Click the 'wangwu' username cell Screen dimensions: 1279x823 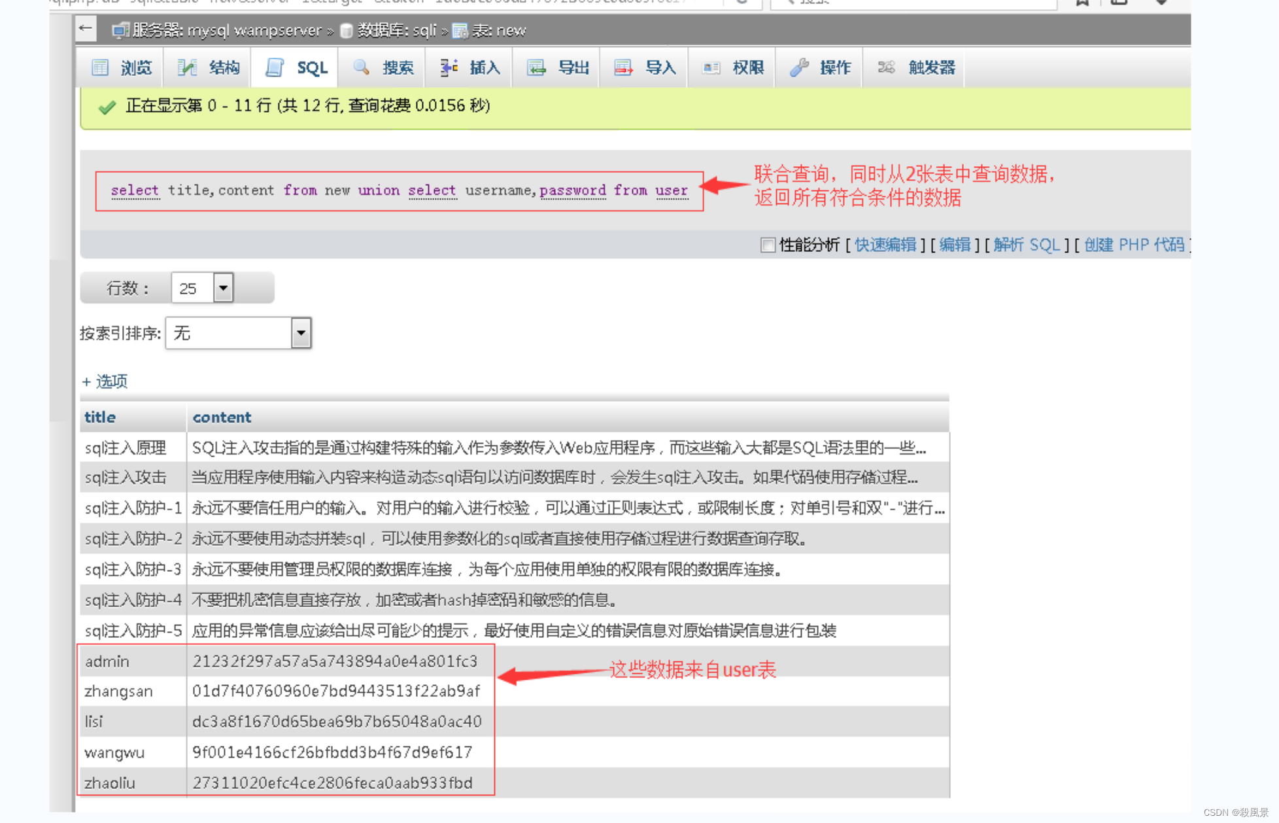click(x=133, y=752)
